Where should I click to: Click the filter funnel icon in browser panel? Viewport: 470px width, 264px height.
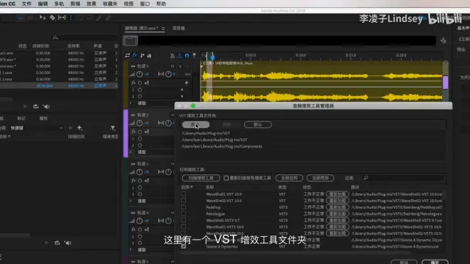[113, 128]
